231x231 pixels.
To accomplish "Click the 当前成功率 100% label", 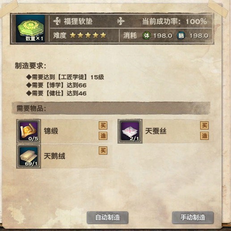I will (174, 21).
